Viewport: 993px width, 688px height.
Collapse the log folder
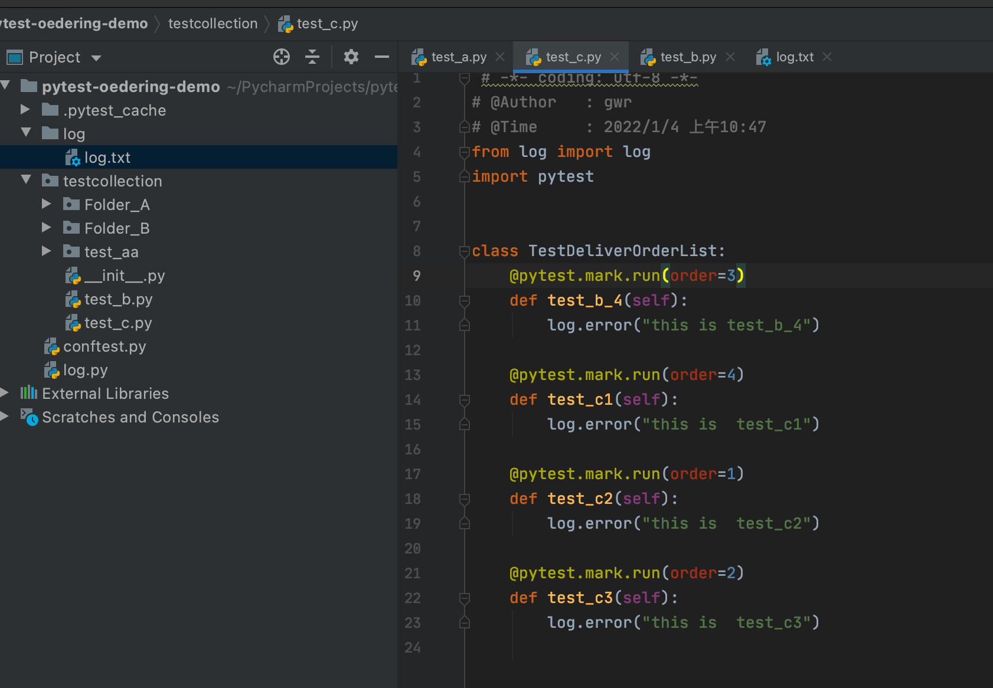(26, 133)
